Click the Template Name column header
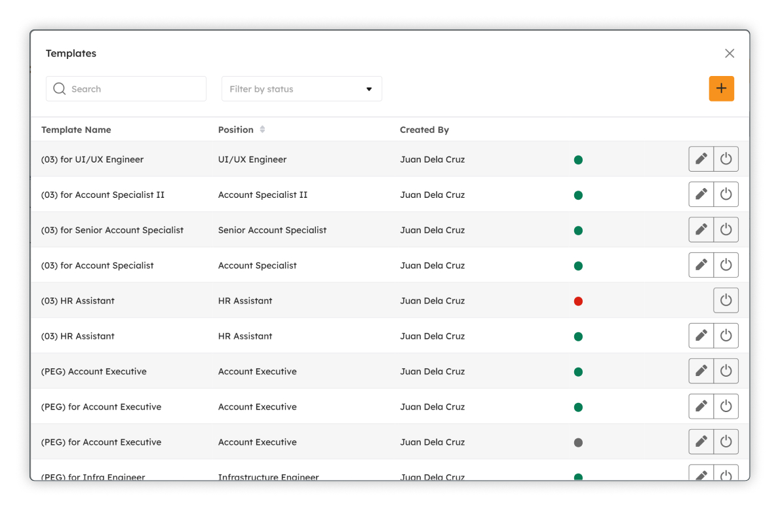The height and width of the screenshot is (511, 780). pyautogui.click(x=76, y=130)
